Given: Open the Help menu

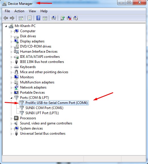Looking at the screenshot, I should pos(44,11).
